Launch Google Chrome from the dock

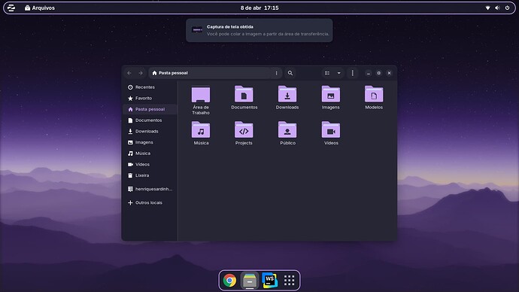(x=229, y=281)
